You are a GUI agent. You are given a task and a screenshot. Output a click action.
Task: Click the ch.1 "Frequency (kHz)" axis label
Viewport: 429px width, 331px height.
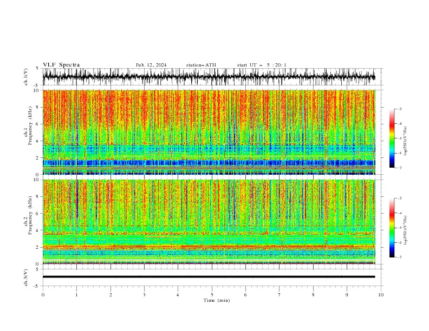(30, 125)
